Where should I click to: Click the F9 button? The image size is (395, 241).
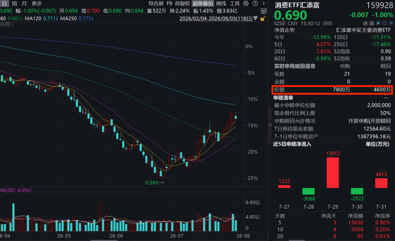coord(169,4)
